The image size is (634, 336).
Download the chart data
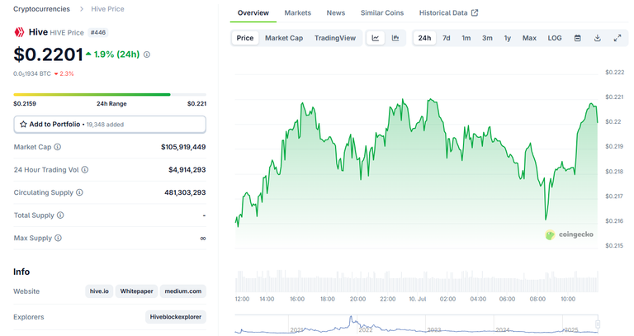click(x=597, y=38)
